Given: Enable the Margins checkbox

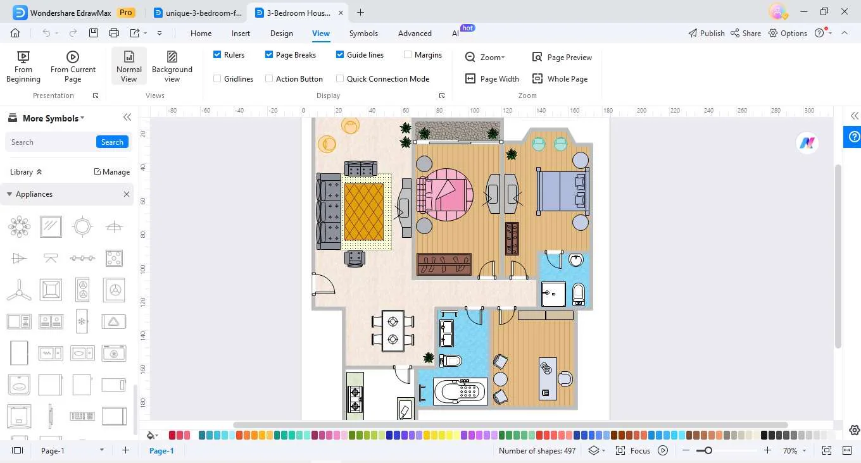Looking at the screenshot, I should tap(408, 55).
